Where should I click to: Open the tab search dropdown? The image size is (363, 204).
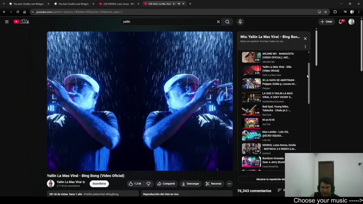(4, 4)
